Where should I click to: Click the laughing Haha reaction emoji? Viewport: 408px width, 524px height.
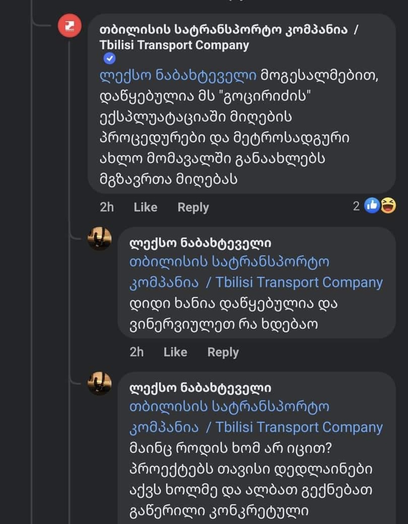(388, 205)
